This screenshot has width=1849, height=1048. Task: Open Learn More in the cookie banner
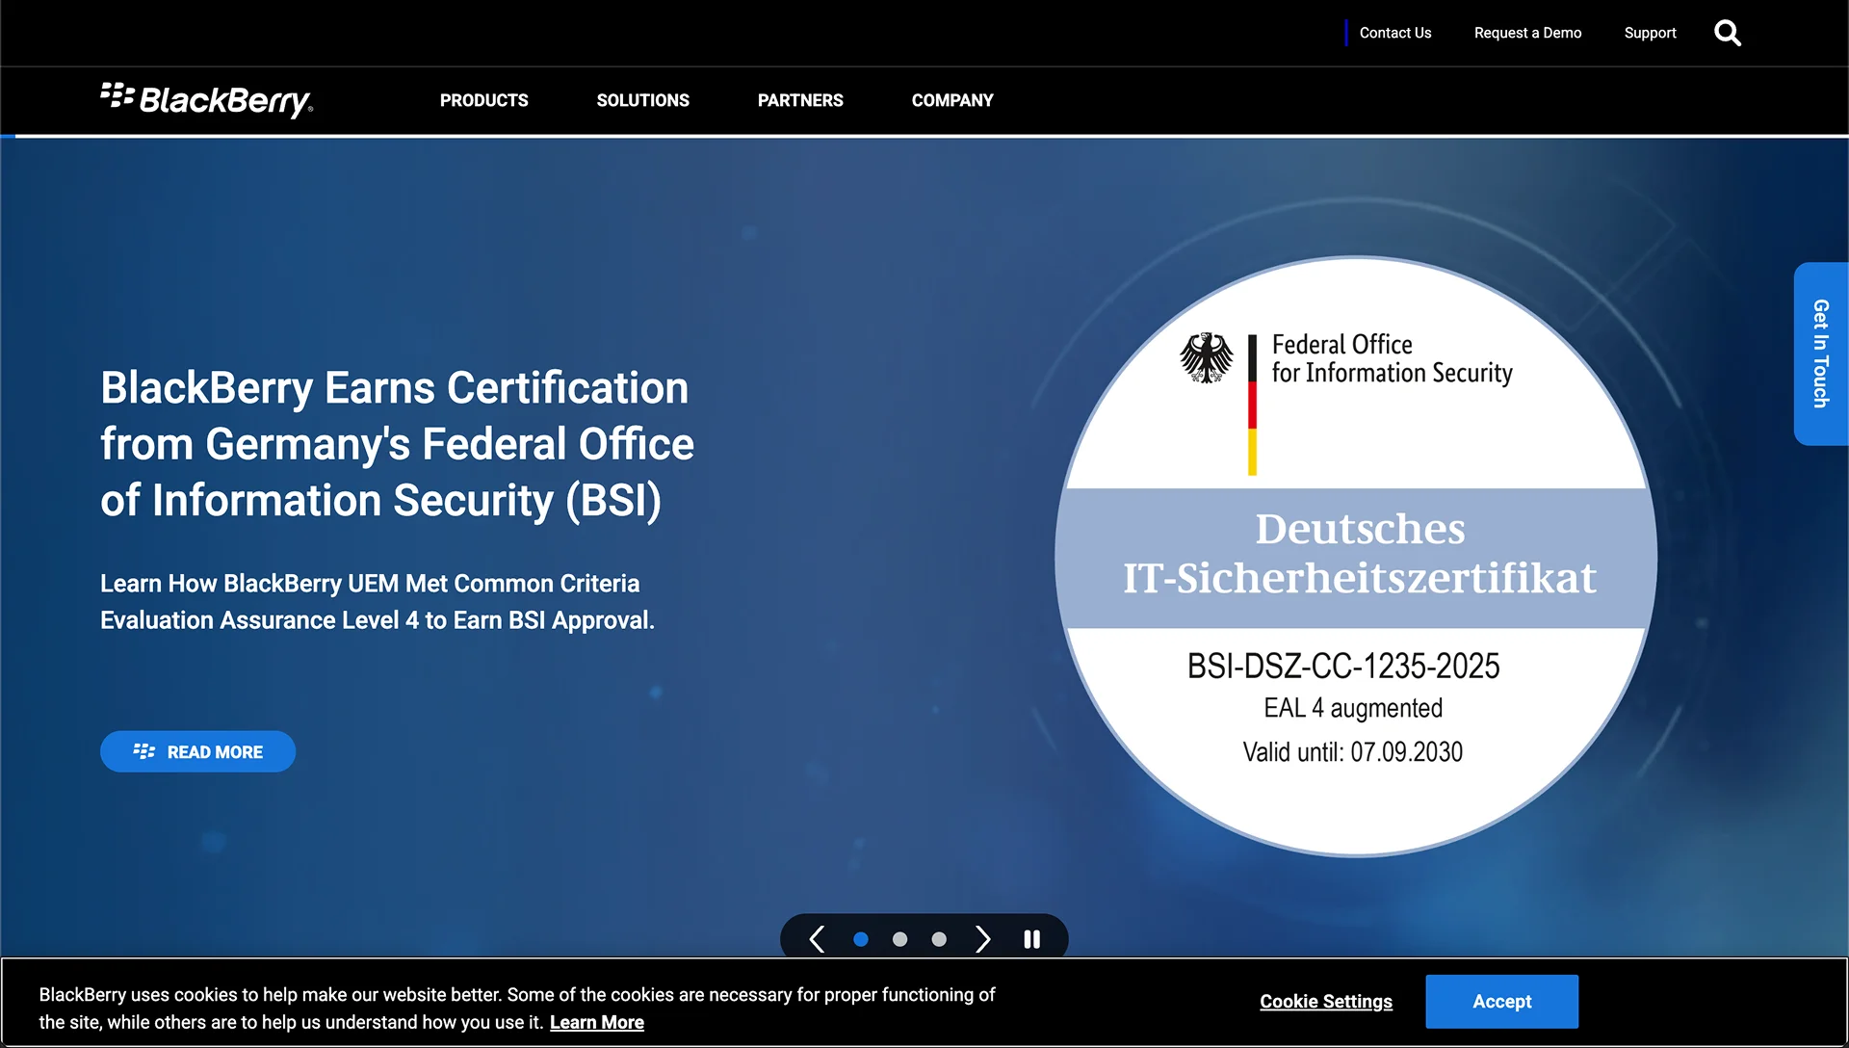coord(596,1022)
